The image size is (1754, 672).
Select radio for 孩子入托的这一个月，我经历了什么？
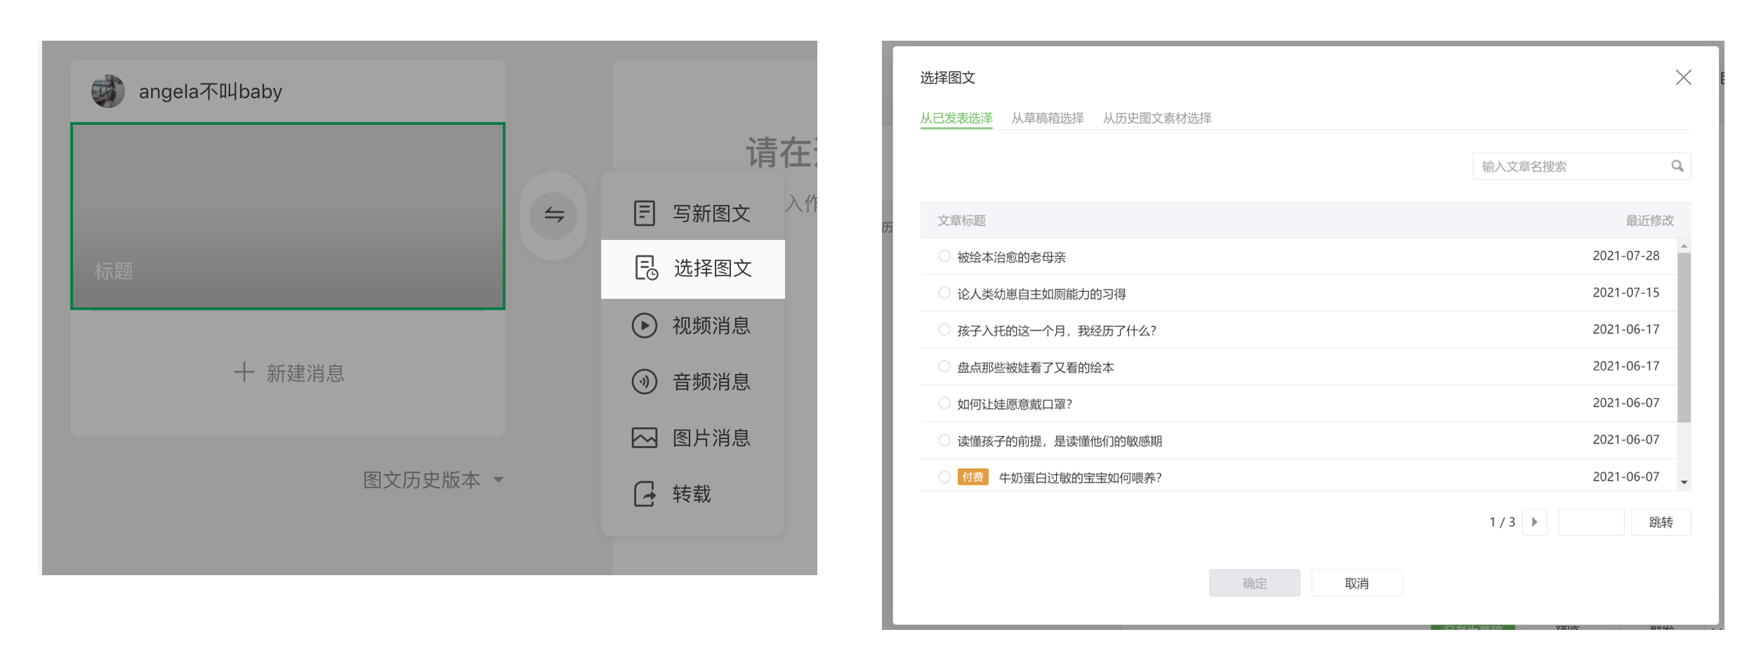944,330
